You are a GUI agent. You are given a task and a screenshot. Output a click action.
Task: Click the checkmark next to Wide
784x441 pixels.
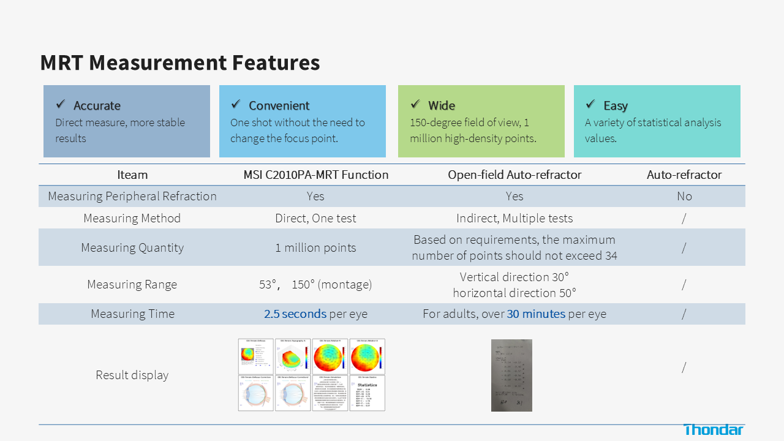coord(415,105)
